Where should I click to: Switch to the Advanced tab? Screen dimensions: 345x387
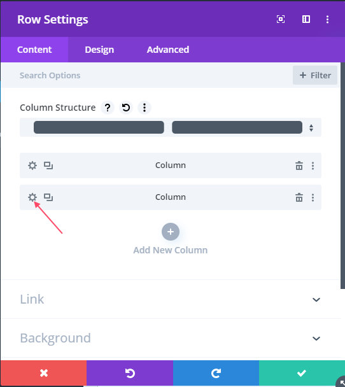point(168,50)
